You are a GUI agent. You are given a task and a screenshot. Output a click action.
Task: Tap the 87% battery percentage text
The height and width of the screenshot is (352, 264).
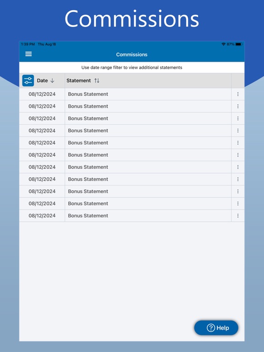[231, 44]
